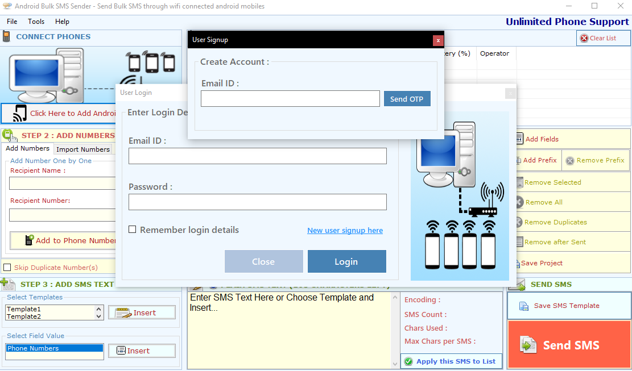Click the Save SMS Template icon

point(524,306)
